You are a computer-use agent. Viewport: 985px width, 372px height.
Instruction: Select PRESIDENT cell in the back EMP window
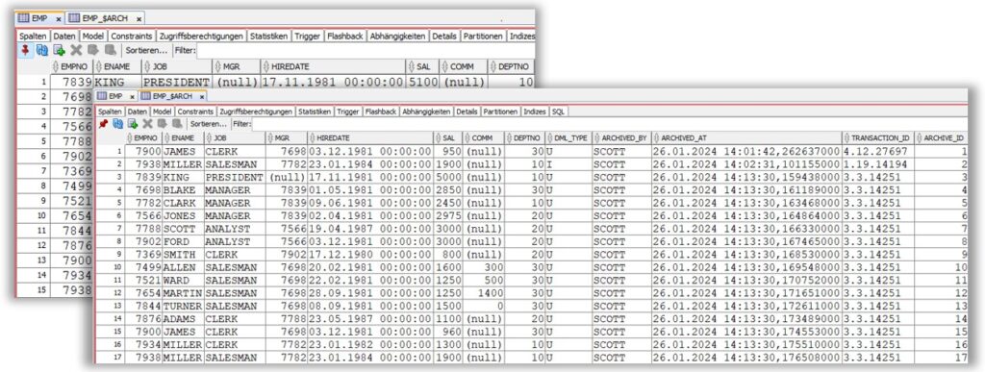coord(177,82)
